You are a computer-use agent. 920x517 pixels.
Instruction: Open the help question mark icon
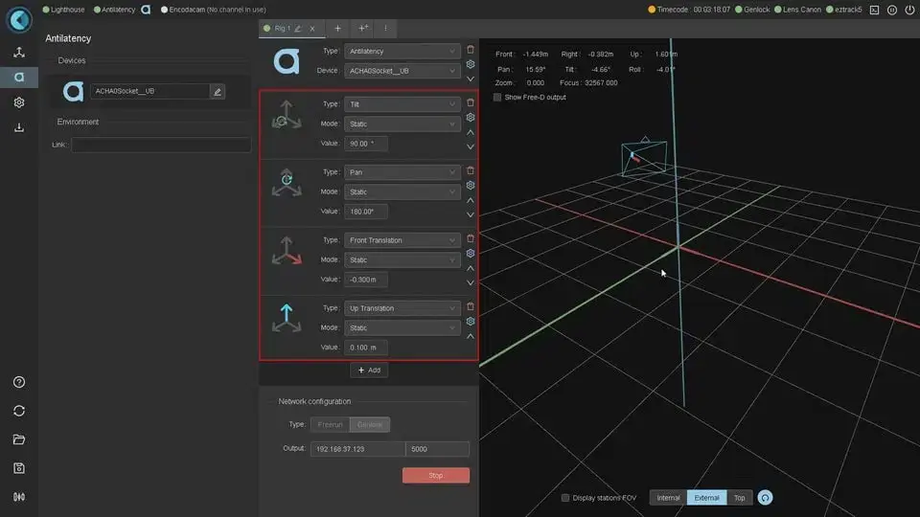point(18,382)
